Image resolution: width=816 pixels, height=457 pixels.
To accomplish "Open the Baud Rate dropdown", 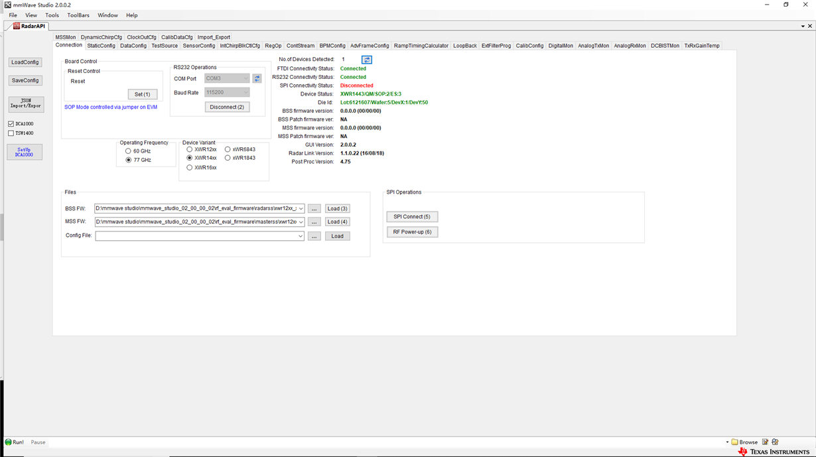I will point(245,92).
